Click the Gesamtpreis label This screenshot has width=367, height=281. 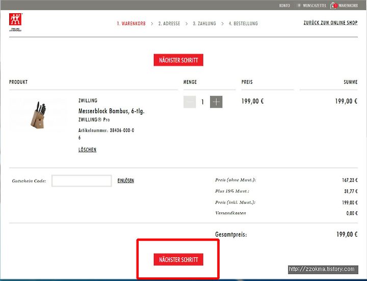[x=231, y=235]
